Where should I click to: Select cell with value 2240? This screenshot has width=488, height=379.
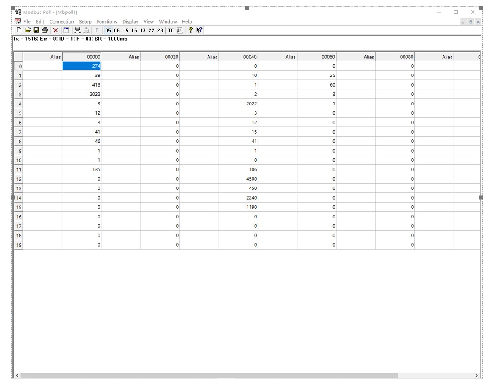[238, 197]
